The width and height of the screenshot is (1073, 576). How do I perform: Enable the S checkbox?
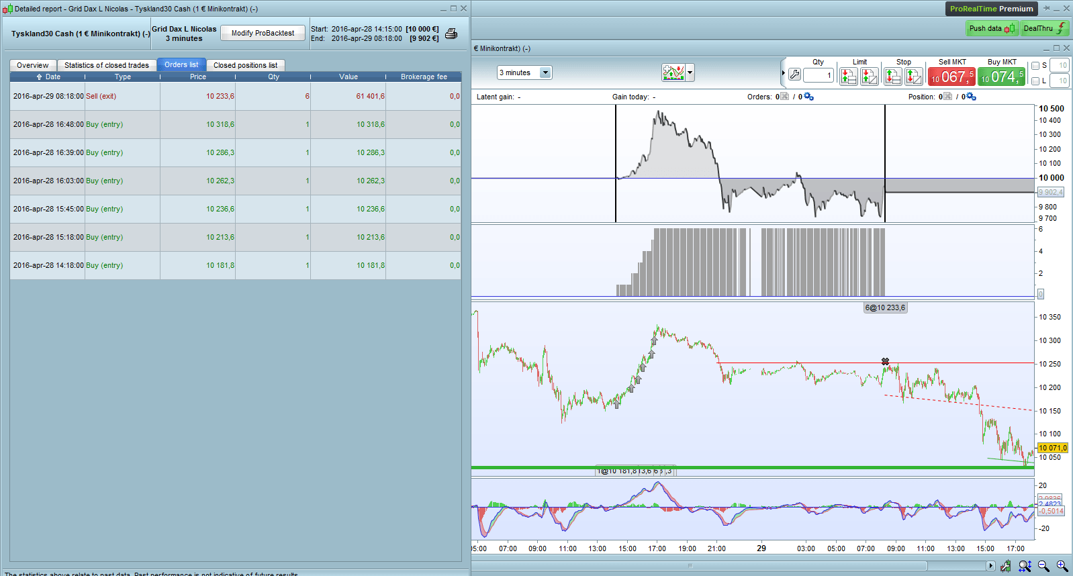click(x=1035, y=66)
